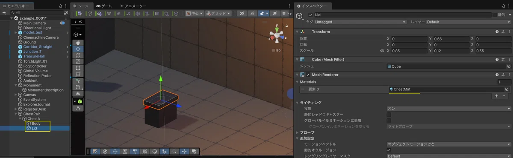Click the hierarchy add (+) button
513x158 pixels.
coord(4,13)
